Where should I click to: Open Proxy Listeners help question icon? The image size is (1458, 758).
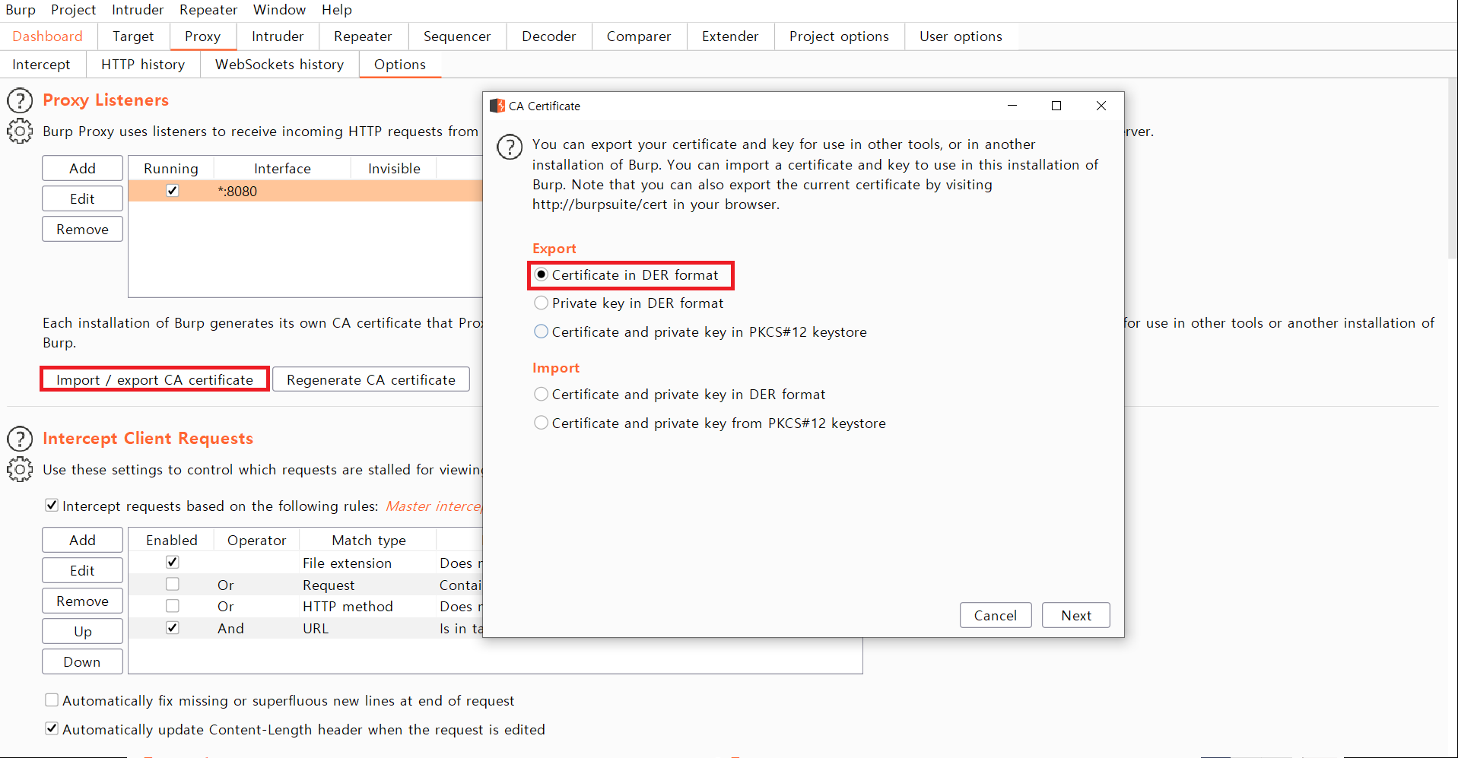coord(20,100)
